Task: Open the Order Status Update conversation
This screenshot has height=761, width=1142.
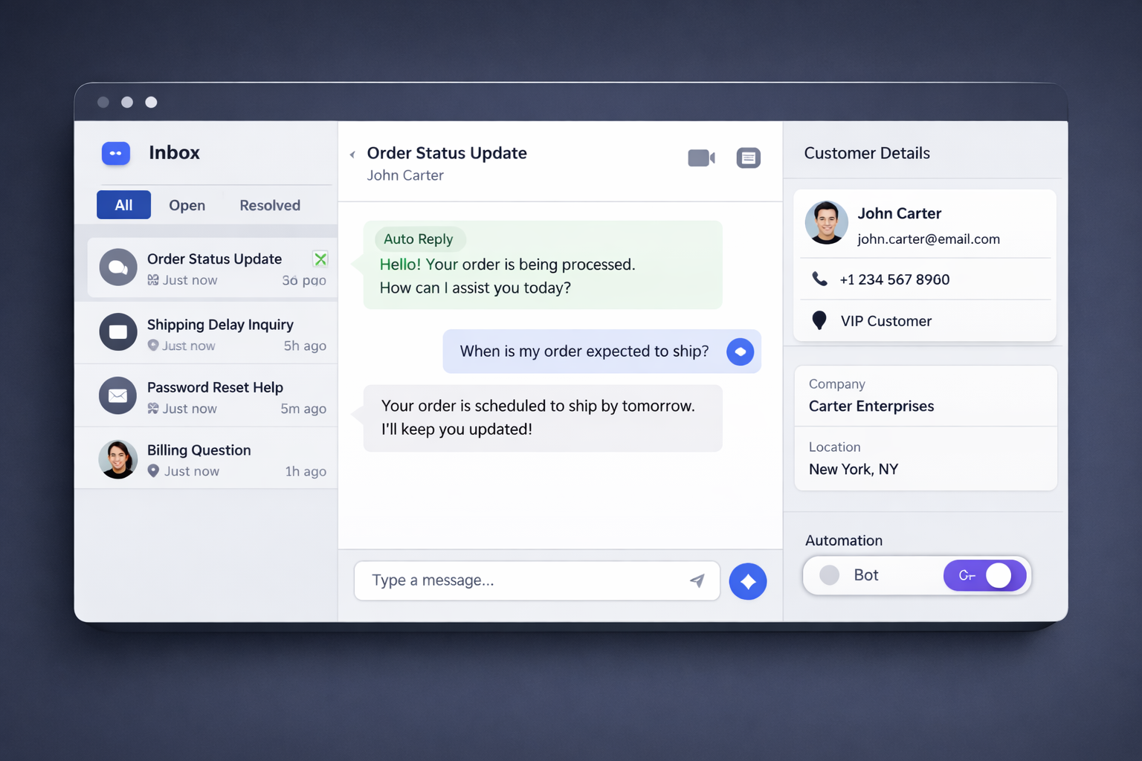Action: pos(213,268)
